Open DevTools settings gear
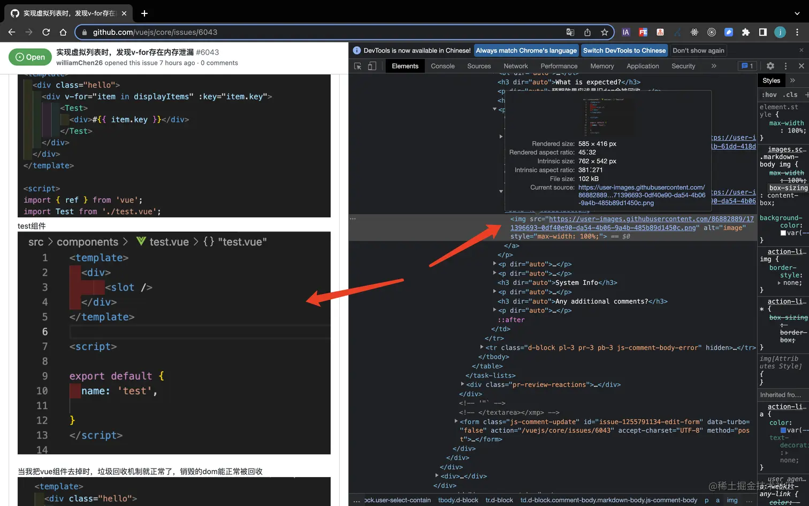Screen dimensions: 809x506 pyautogui.click(x=770, y=66)
